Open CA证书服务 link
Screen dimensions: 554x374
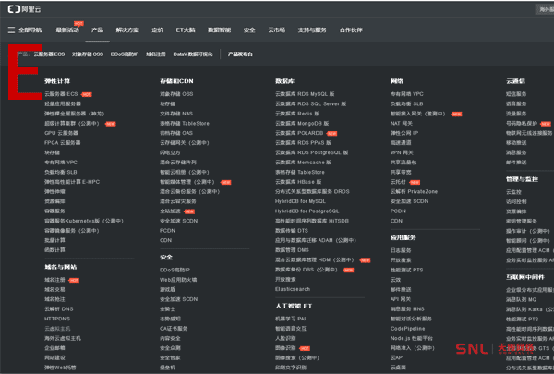point(174,329)
